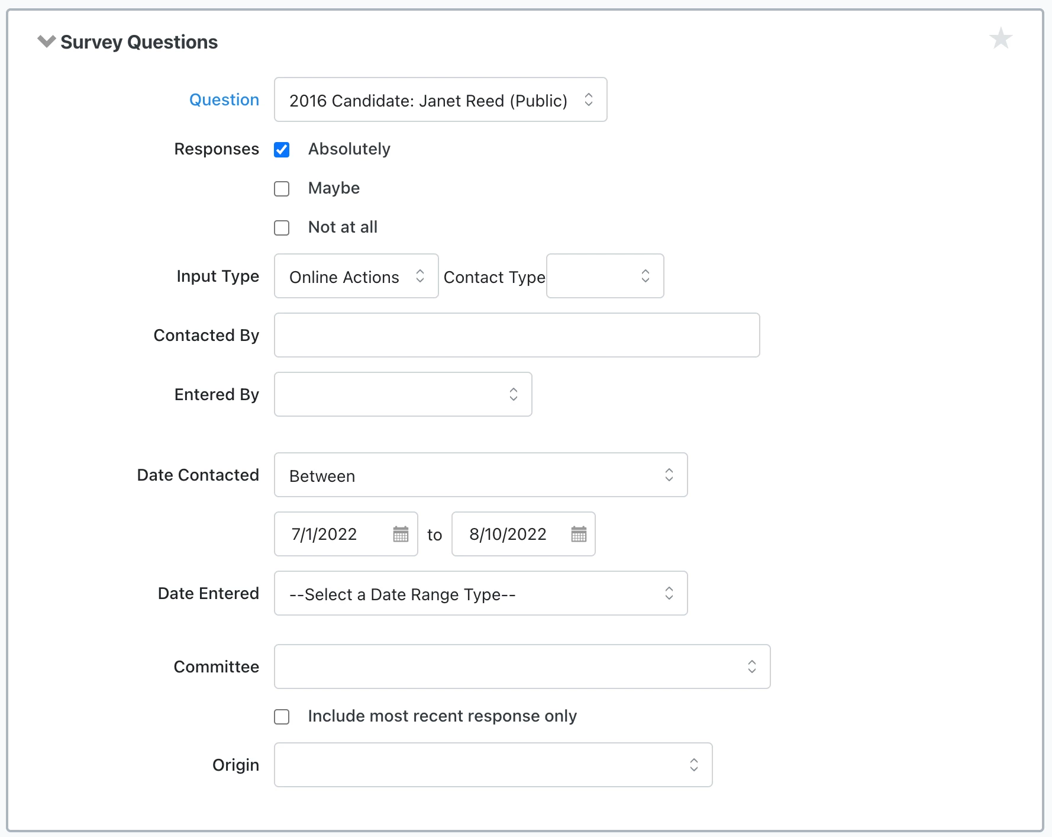Open the Committee dropdown
This screenshot has width=1052, height=837.
pyautogui.click(x=522, y=667)
